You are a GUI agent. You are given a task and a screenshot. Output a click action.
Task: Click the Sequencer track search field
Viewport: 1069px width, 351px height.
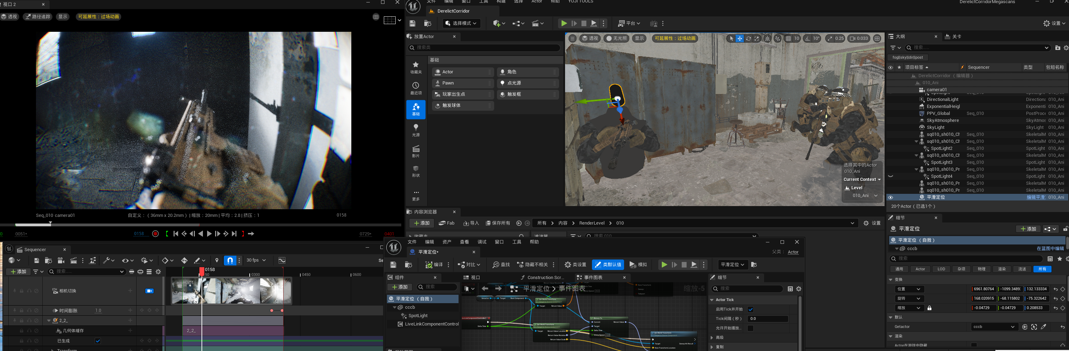tap(87, 272)
